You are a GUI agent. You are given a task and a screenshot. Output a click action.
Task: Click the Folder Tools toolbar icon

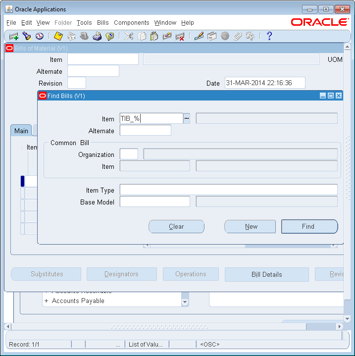tap(251, 36)
